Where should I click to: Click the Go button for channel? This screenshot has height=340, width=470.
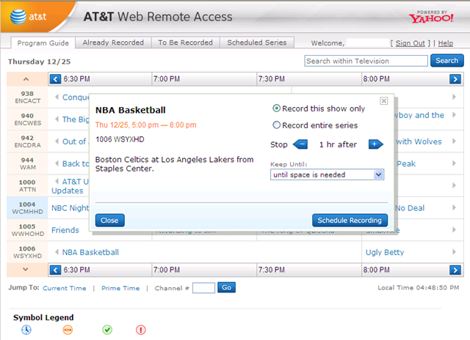pyautogui.click(x=227, y=288)
